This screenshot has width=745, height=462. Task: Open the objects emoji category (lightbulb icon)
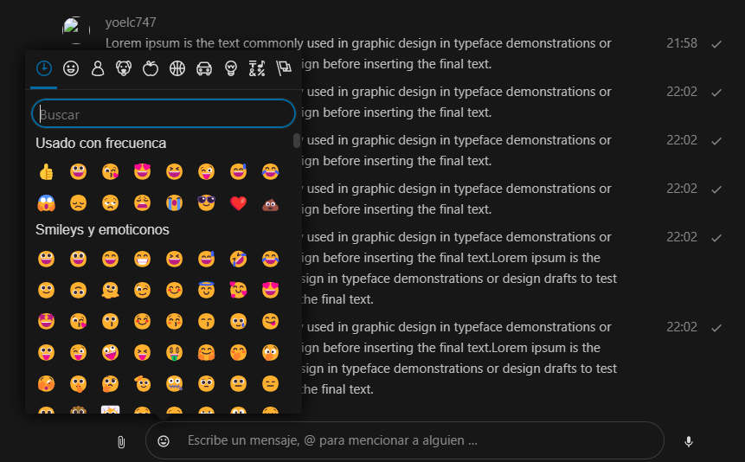[231, 68]
